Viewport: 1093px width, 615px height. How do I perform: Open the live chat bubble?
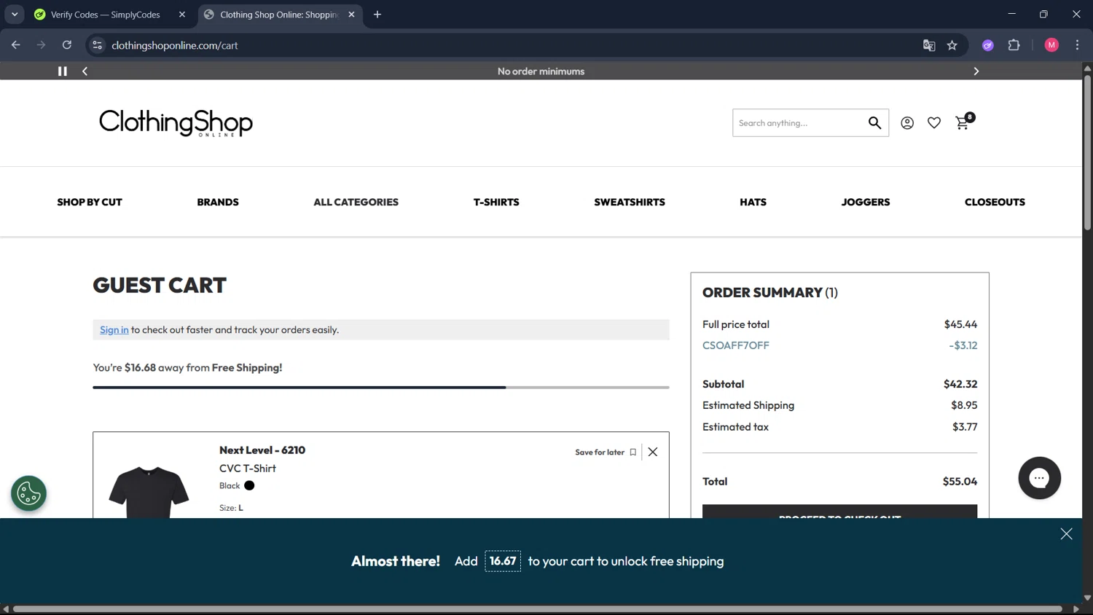coord(1039,478)
